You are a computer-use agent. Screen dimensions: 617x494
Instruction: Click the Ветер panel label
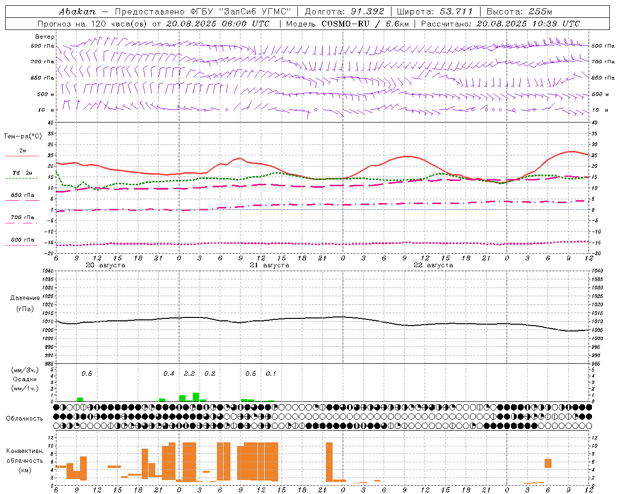pos(45,37)
